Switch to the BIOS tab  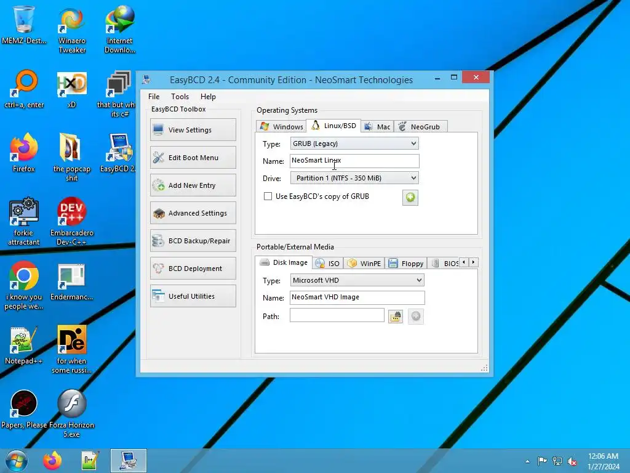(444, 264)
